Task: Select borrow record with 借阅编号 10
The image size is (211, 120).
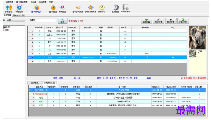Action: pyautogui.click(x=117, y=94)
